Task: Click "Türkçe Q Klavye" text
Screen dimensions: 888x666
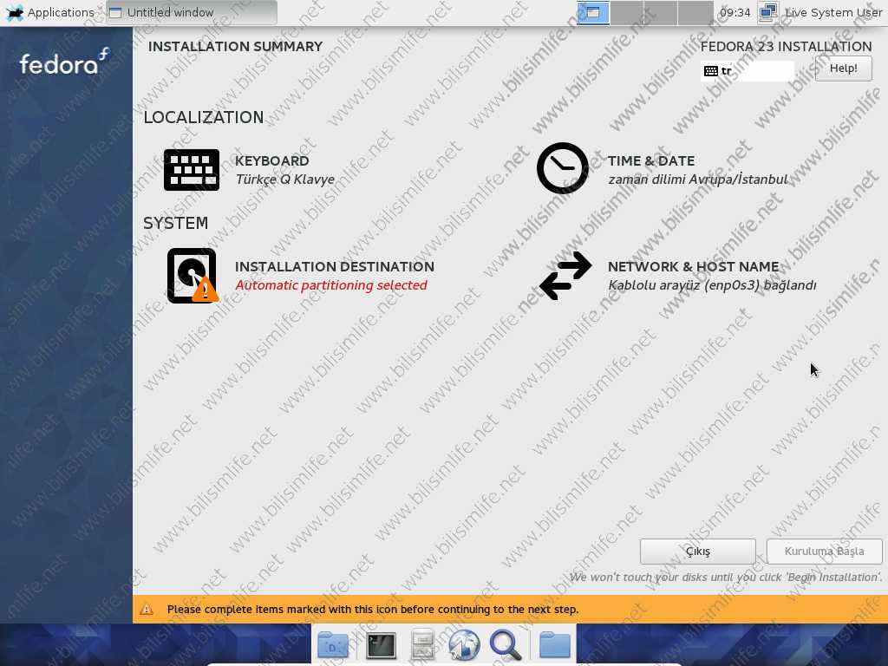Action: pos(284,180)
